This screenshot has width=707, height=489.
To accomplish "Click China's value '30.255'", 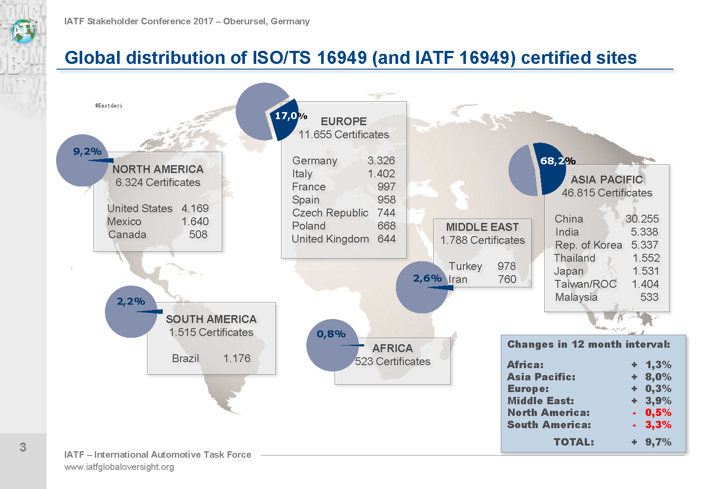I will click(642, 219).
